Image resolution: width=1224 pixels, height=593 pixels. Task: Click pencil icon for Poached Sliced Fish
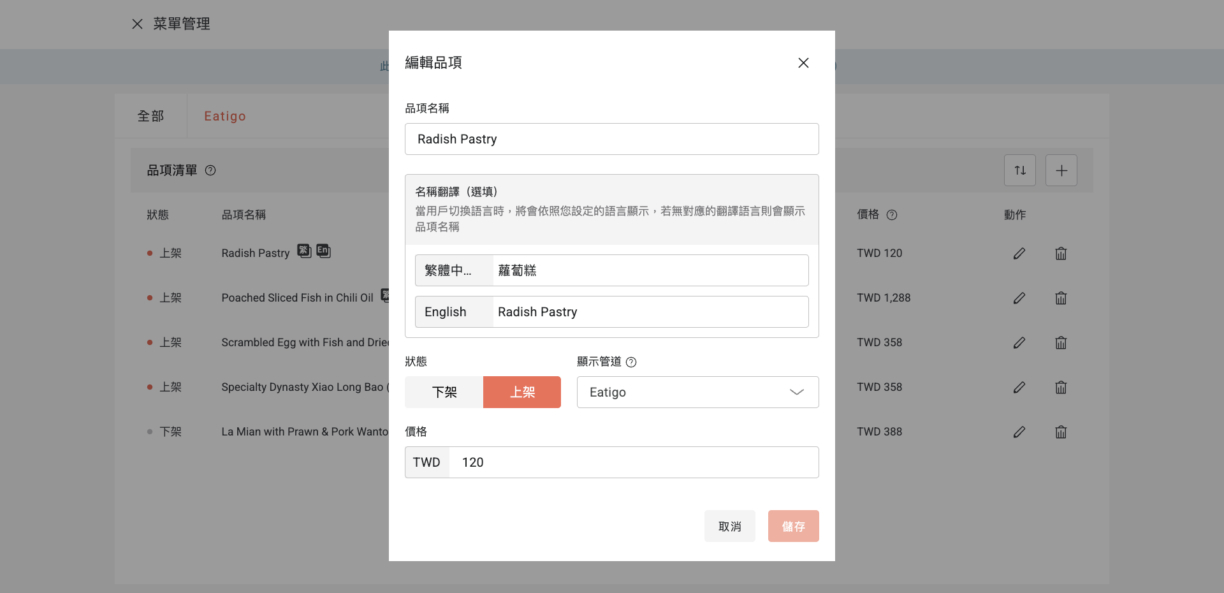pos(1019,298)
